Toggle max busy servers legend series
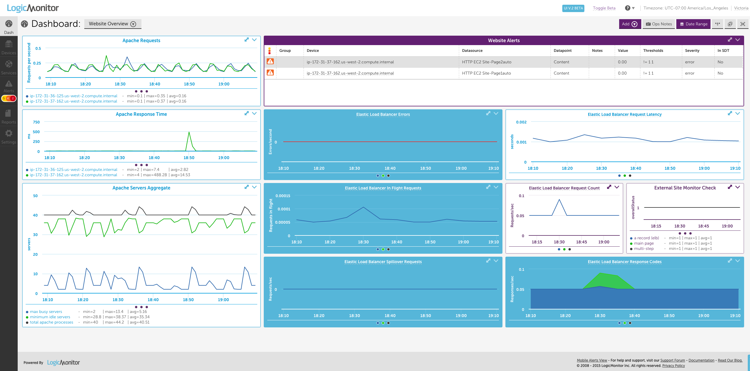The image size is (750, 371). (x=44, y=312)
